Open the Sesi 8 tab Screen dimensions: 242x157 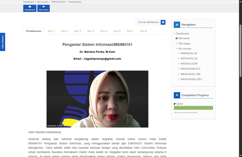coord(143,31)
